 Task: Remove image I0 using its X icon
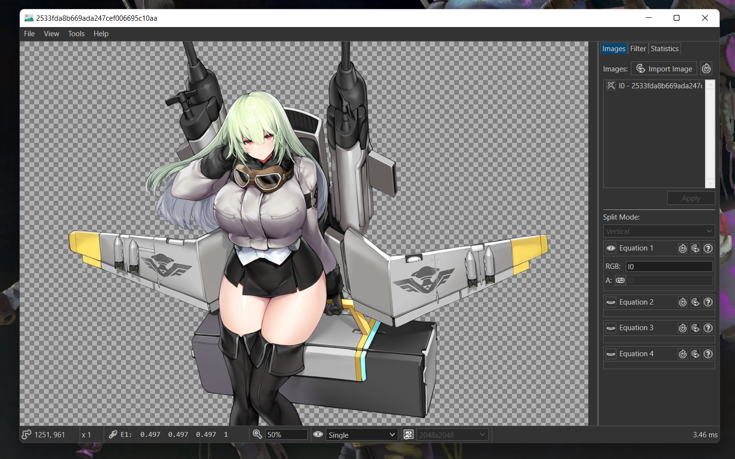coord(610,85)
